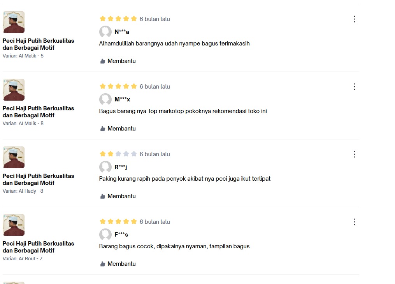Click the thumbs-up icon on R***j's review
Image resolution: width=395 pixels, height=284 pixels.
102,196
